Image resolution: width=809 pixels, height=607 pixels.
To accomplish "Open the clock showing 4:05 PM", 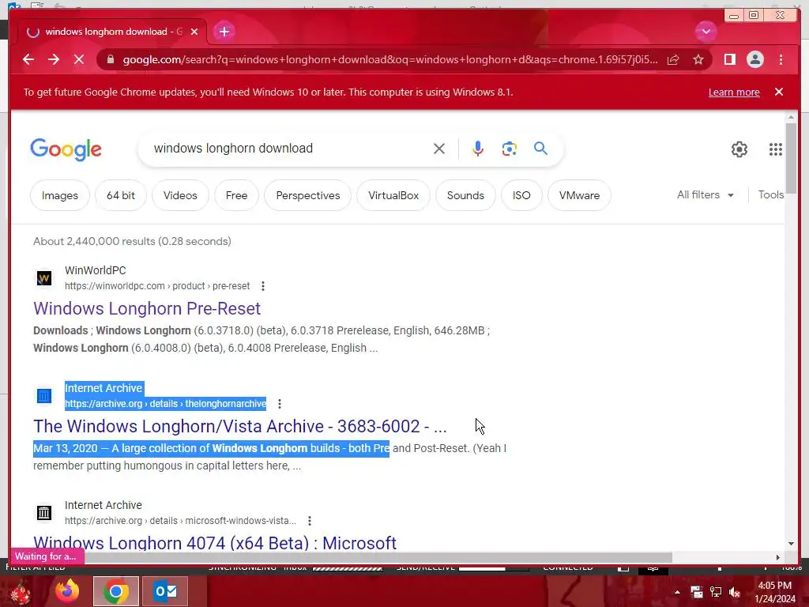I will 775,592.
